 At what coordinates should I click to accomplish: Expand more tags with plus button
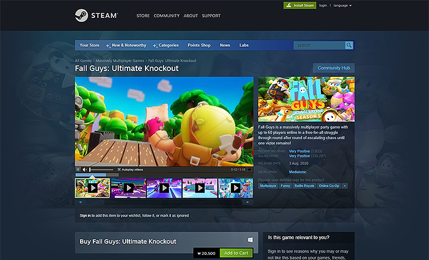345,186
